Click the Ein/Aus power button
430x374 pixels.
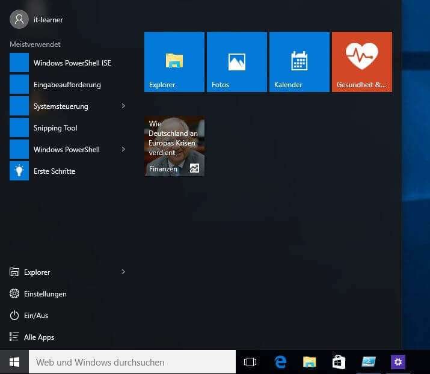pyautogui.click(x=36, y=316)
